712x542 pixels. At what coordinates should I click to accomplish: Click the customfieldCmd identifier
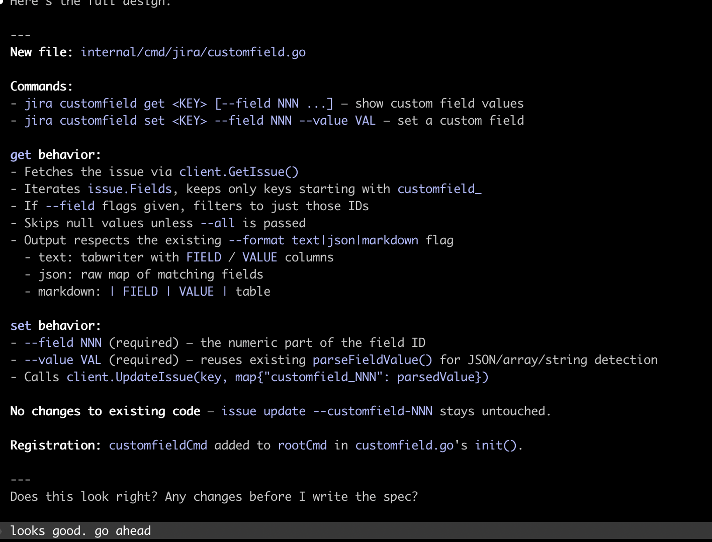coord(158,445)
